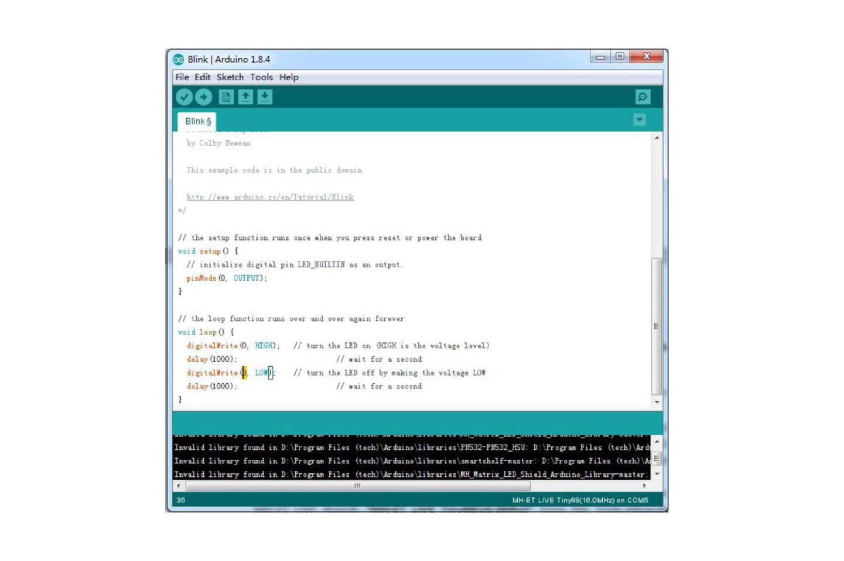Click the console horizontal scrollbar thumb

point(358,486)
